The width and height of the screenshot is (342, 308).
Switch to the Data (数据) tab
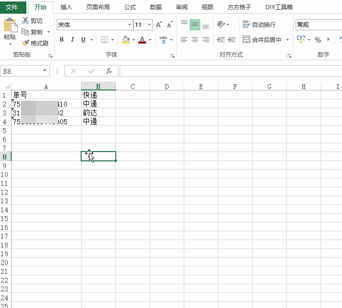tap(155, 7)
